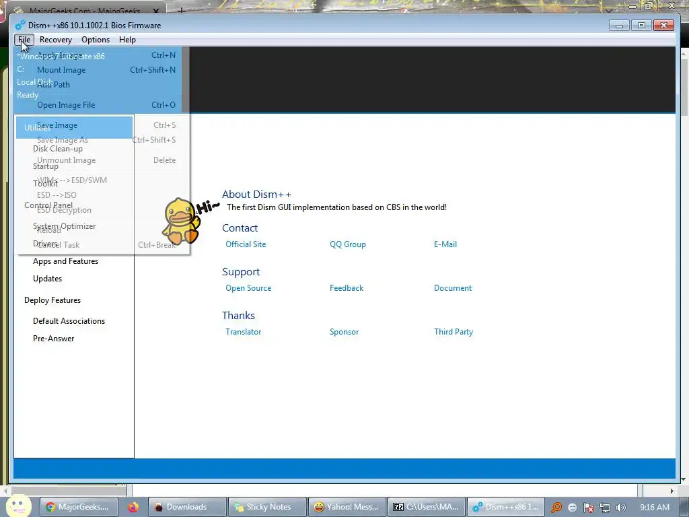
Task: Select Add Path in the File menu
Action: click(x=102, y=84)
